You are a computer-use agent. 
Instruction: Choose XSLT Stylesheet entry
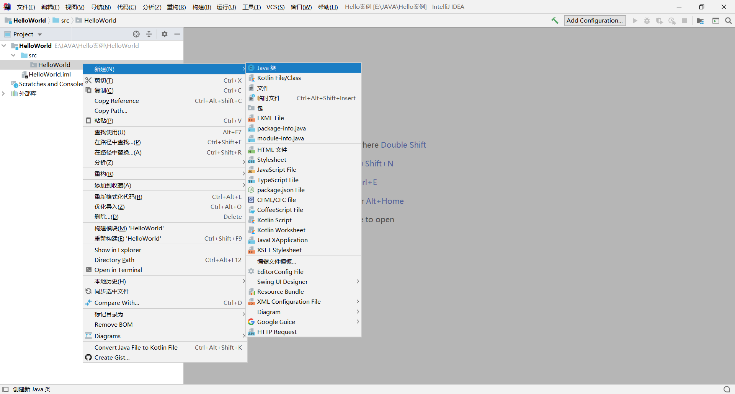coord(303,250)
